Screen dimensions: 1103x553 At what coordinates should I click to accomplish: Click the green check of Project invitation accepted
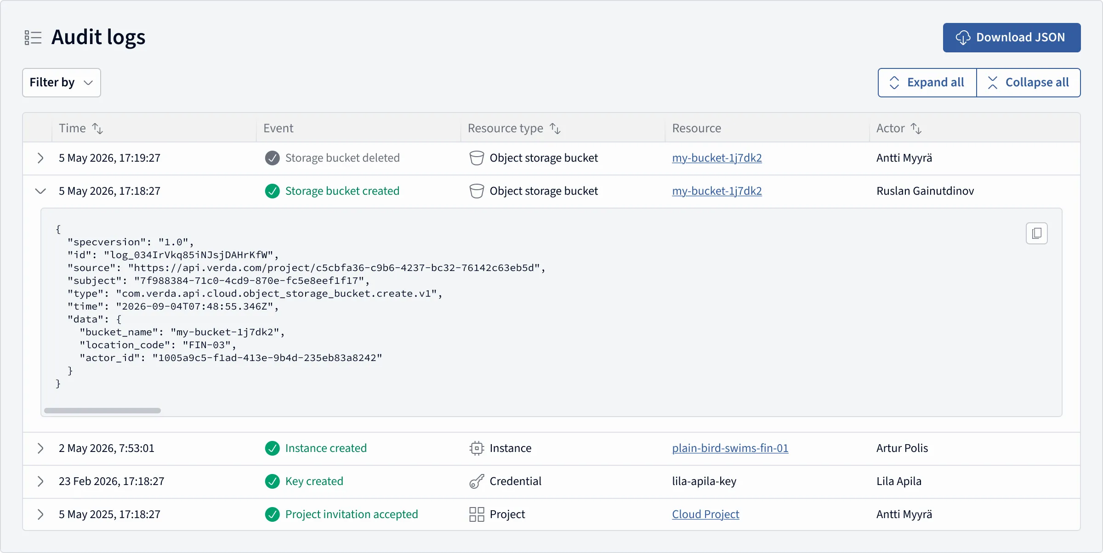(x=273, y=514)
